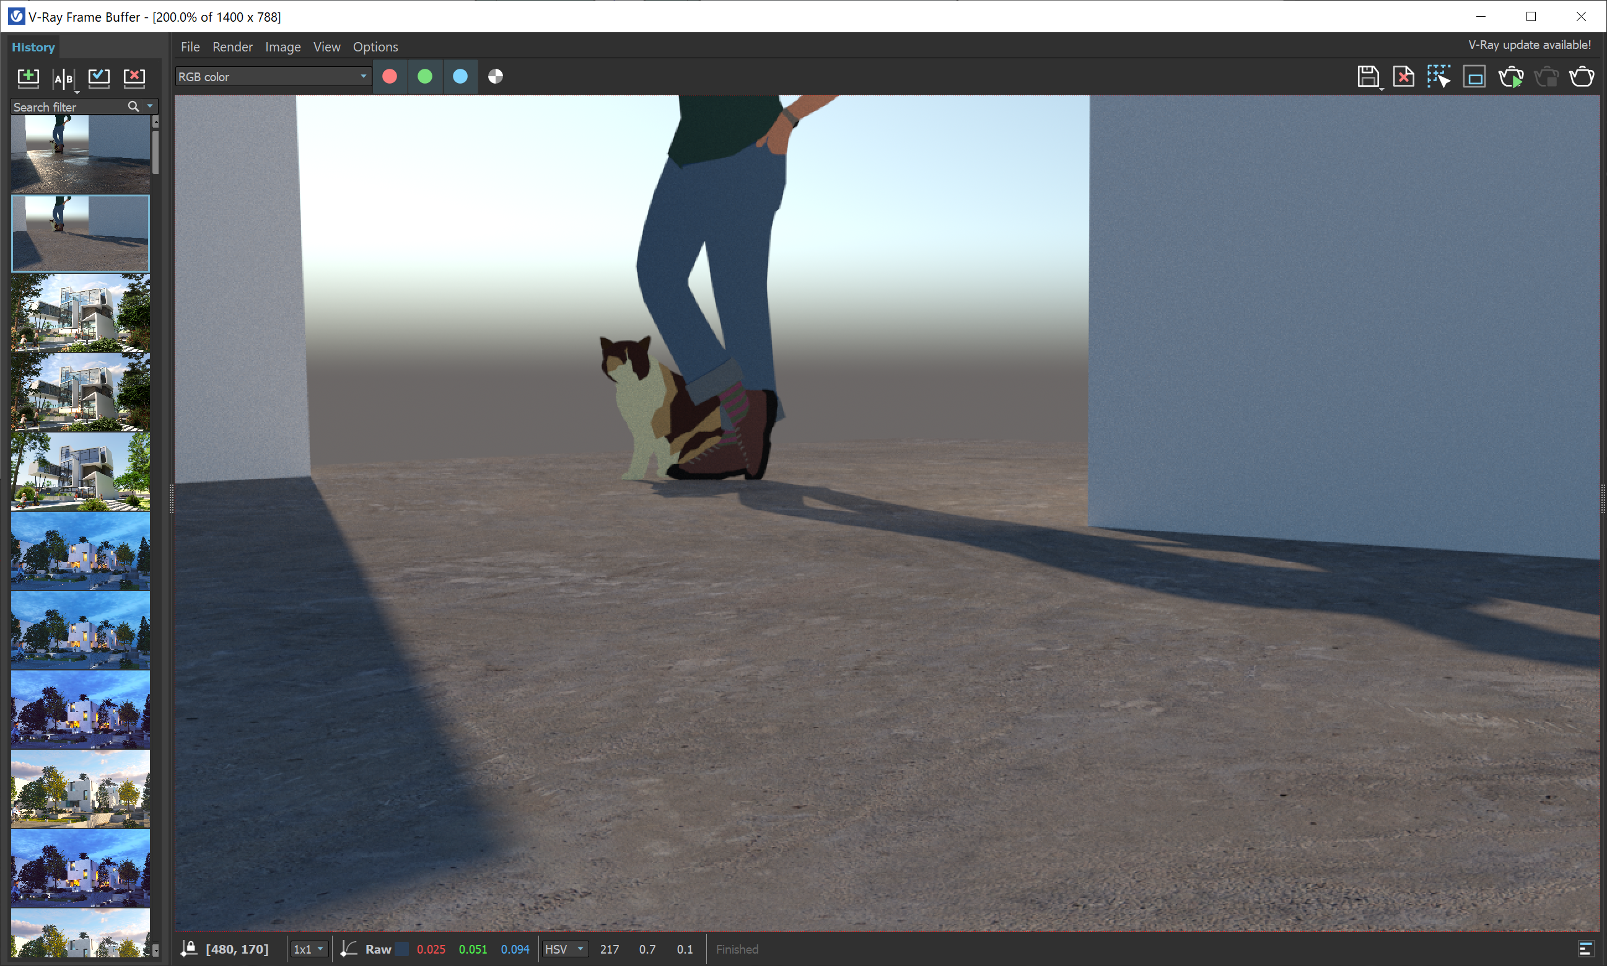Click the hue value 217

(x=610, y=949)
